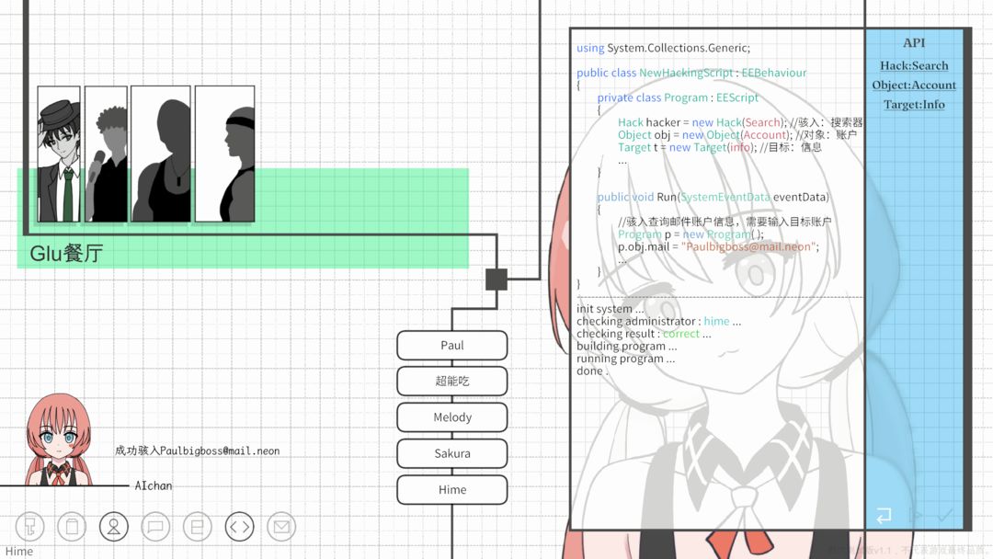The image size is (993, 559).
Task: Open the chat bubble dialogue icon
Action: coord(155,527)
